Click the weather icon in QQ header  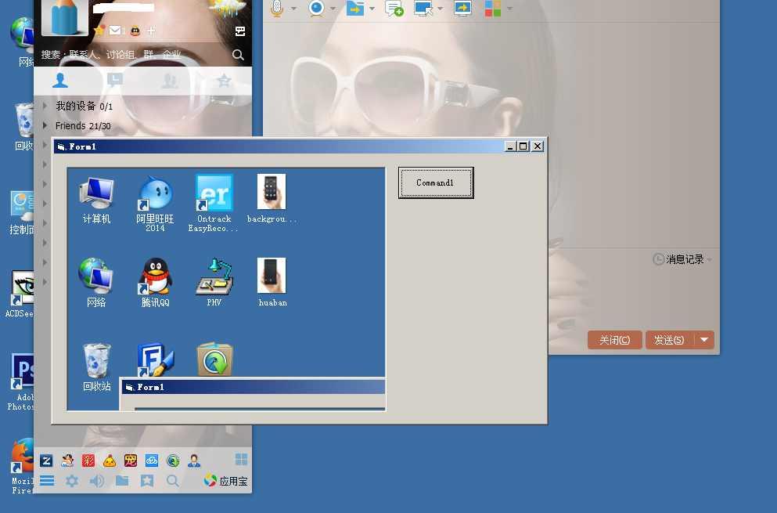click(227, 9)
